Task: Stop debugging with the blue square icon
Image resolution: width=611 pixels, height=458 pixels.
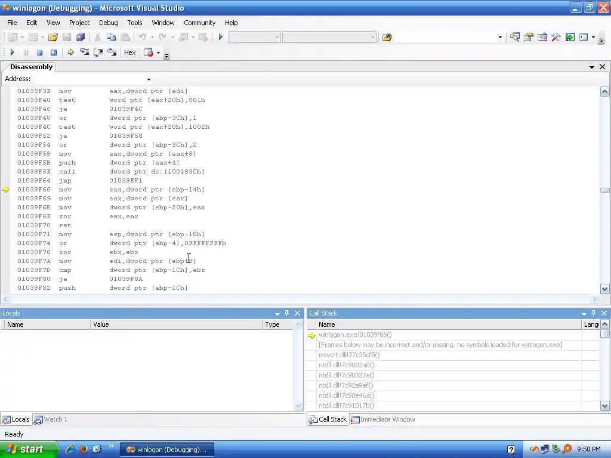Action: [x=39, y=52]
